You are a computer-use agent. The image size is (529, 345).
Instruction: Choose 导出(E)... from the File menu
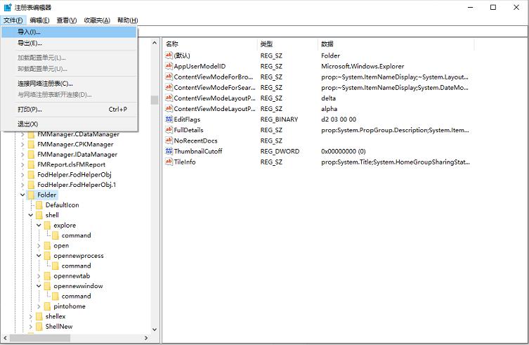click(x=69, y=43)
